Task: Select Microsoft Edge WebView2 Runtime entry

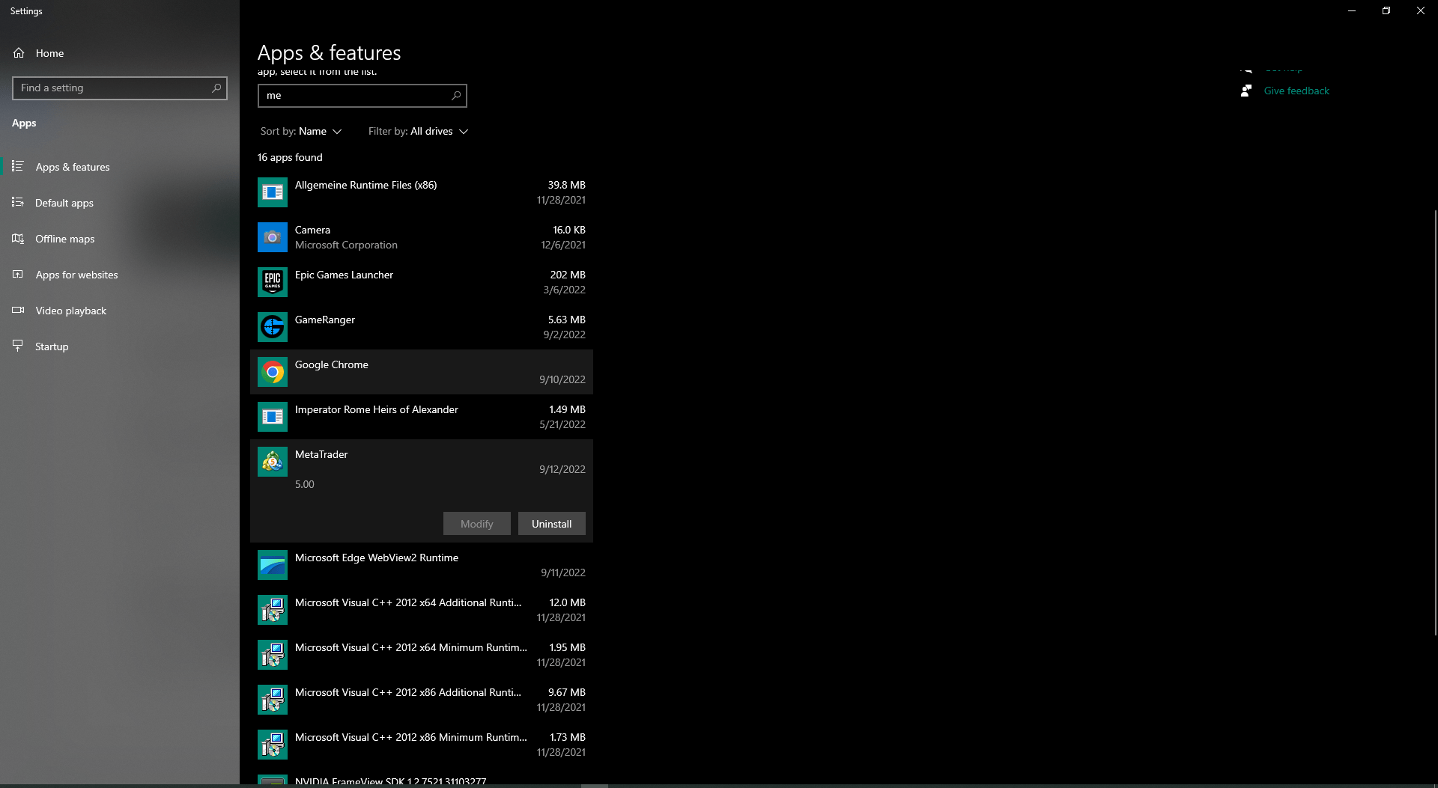Action: click(x=422, y=565)
